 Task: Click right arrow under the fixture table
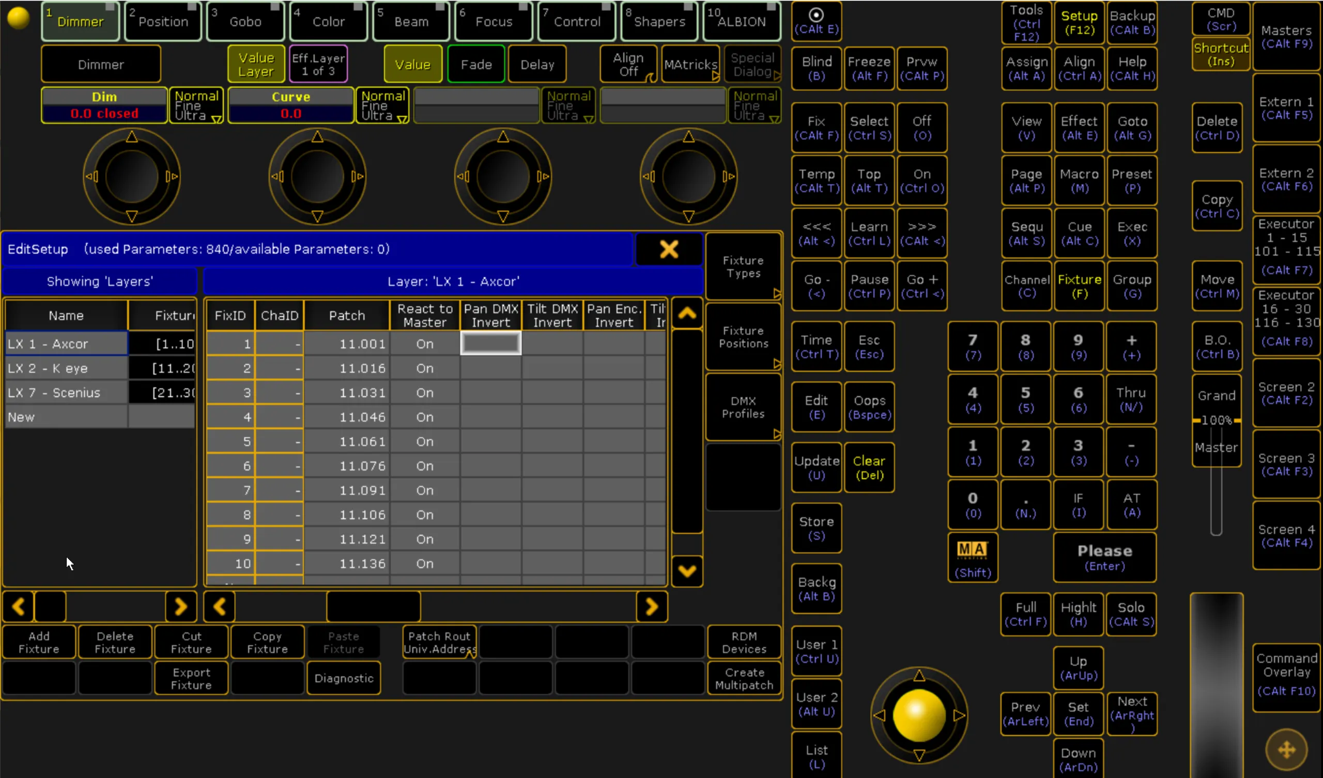tap(652, 607)
